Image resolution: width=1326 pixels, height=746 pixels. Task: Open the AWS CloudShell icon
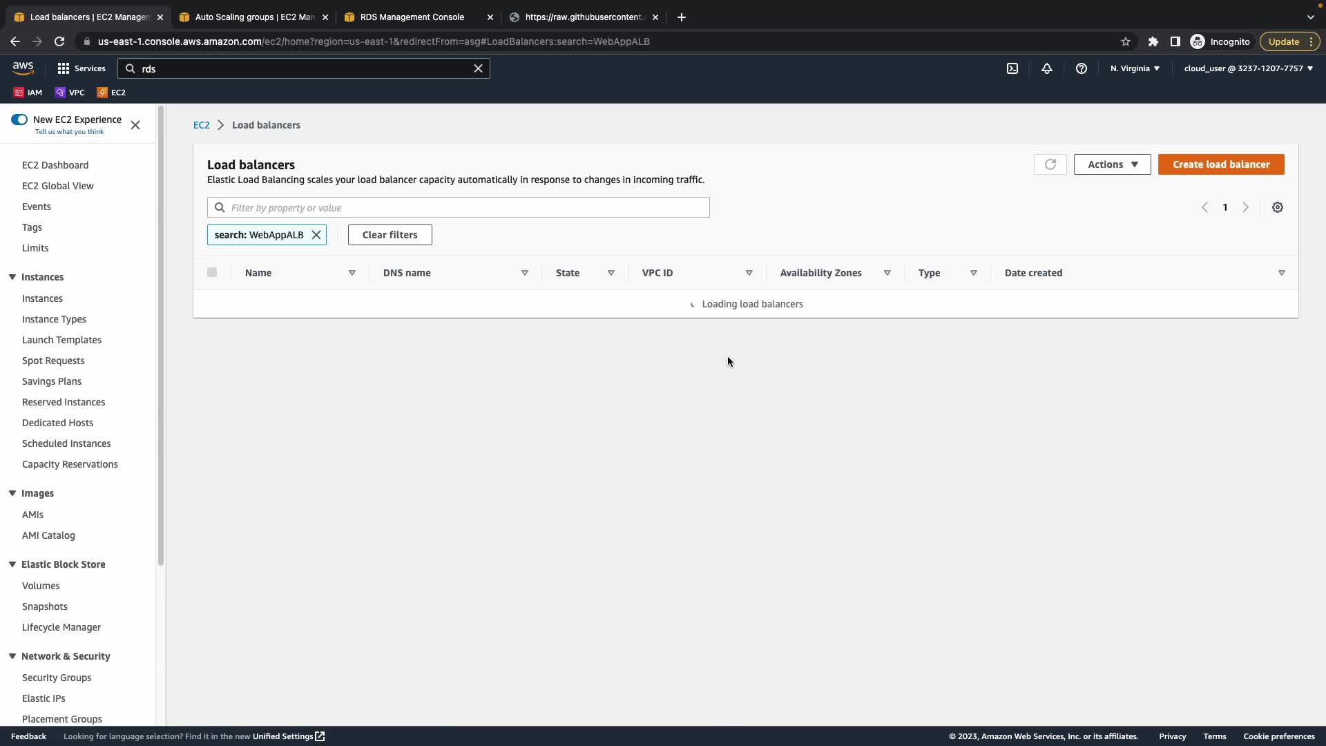1012,68
